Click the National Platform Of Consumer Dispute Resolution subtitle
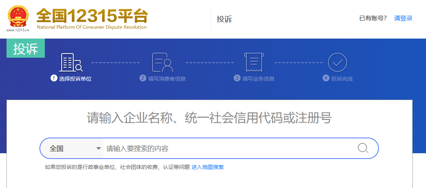This screenshot has height=188, width=426. [x=92, y=27]
